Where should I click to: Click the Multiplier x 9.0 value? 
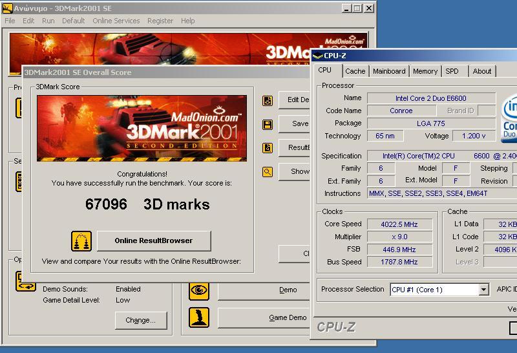399,237
